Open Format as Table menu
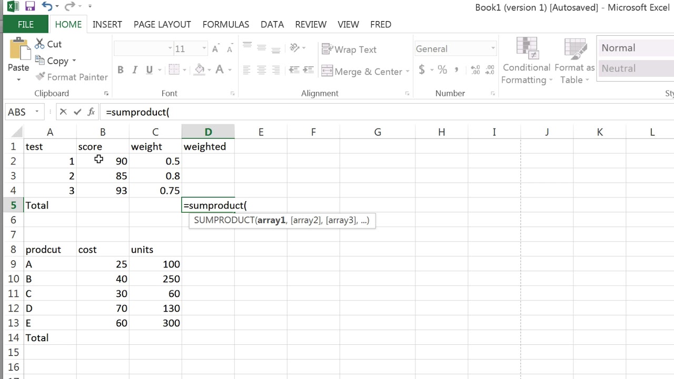 (574, 61)
